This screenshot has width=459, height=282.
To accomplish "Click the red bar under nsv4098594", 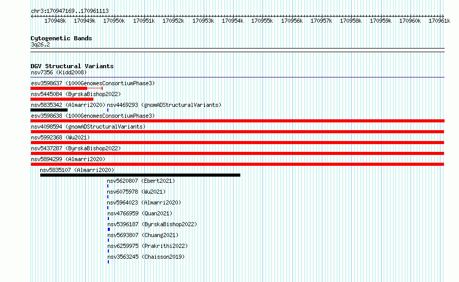I will point(237,132).
